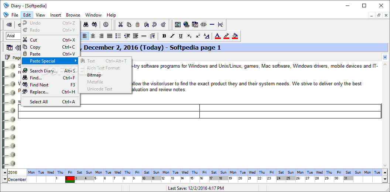Toggle left alignment button
390x192 pixels.
[x=85, y=36]
